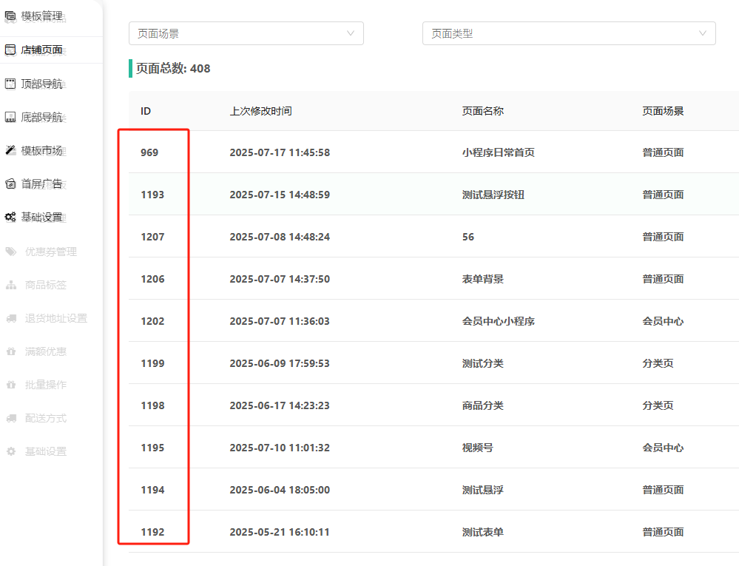Screen dimensions: 739x566
Task: Go to 配送方式 in the sidebar
Action: (46, 418)
